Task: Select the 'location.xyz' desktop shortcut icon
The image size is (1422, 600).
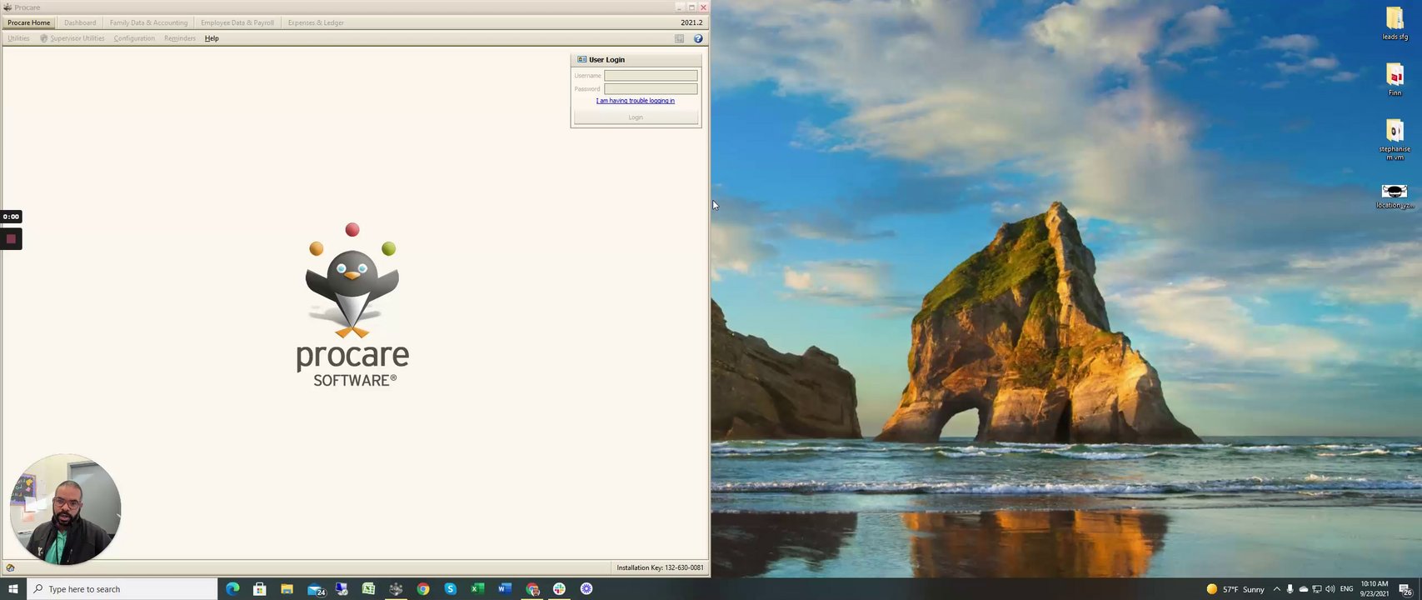Action: click(x=1395, y=197)
